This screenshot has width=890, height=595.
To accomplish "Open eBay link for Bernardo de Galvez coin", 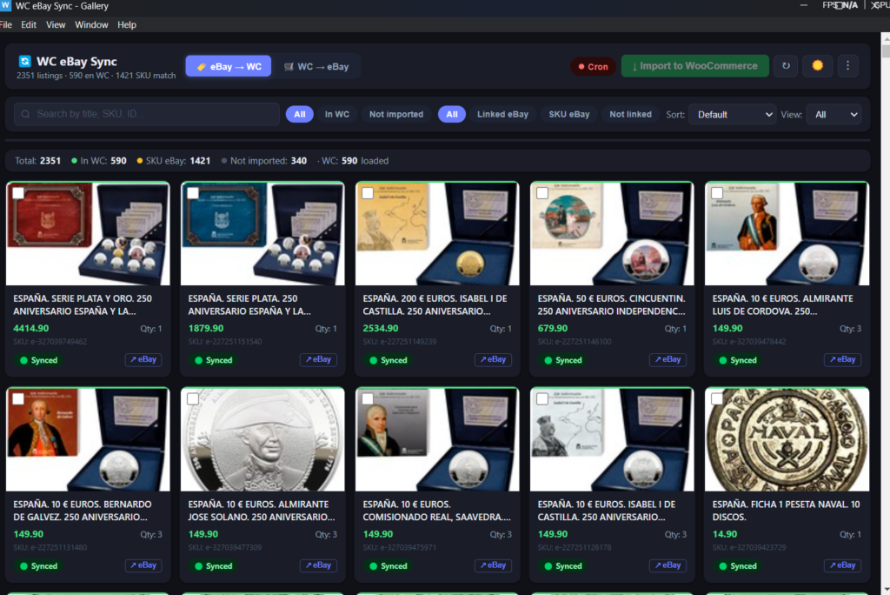I will [x=143, y=565].
